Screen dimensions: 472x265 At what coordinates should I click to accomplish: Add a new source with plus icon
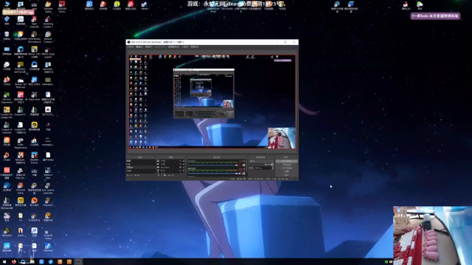click(159, 175)
